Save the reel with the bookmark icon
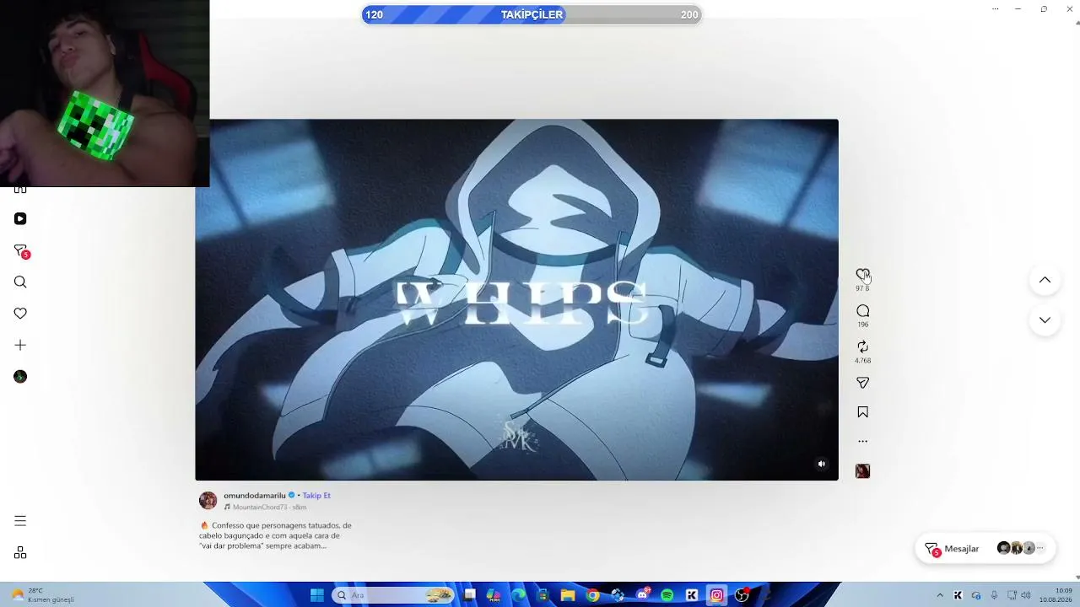Viewport: 1080px width, 607px height. click(862, 412)
